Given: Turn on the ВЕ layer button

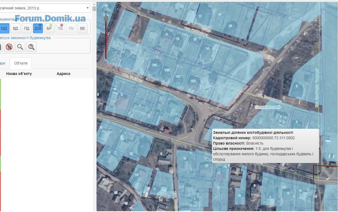Looking at the screenshot, I should point(83,28).
